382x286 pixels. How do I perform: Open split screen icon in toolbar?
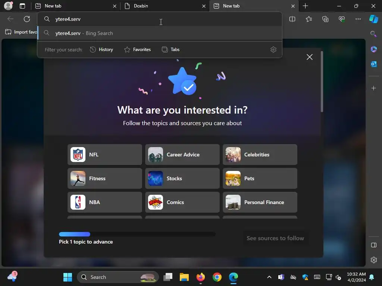pos(292,19)
